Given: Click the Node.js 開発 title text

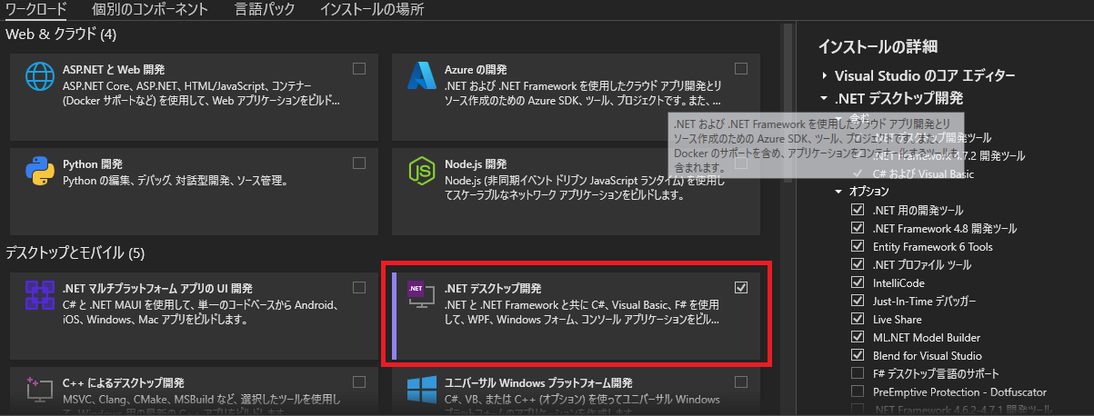Looking at the screenshot, I should [477, 164].
